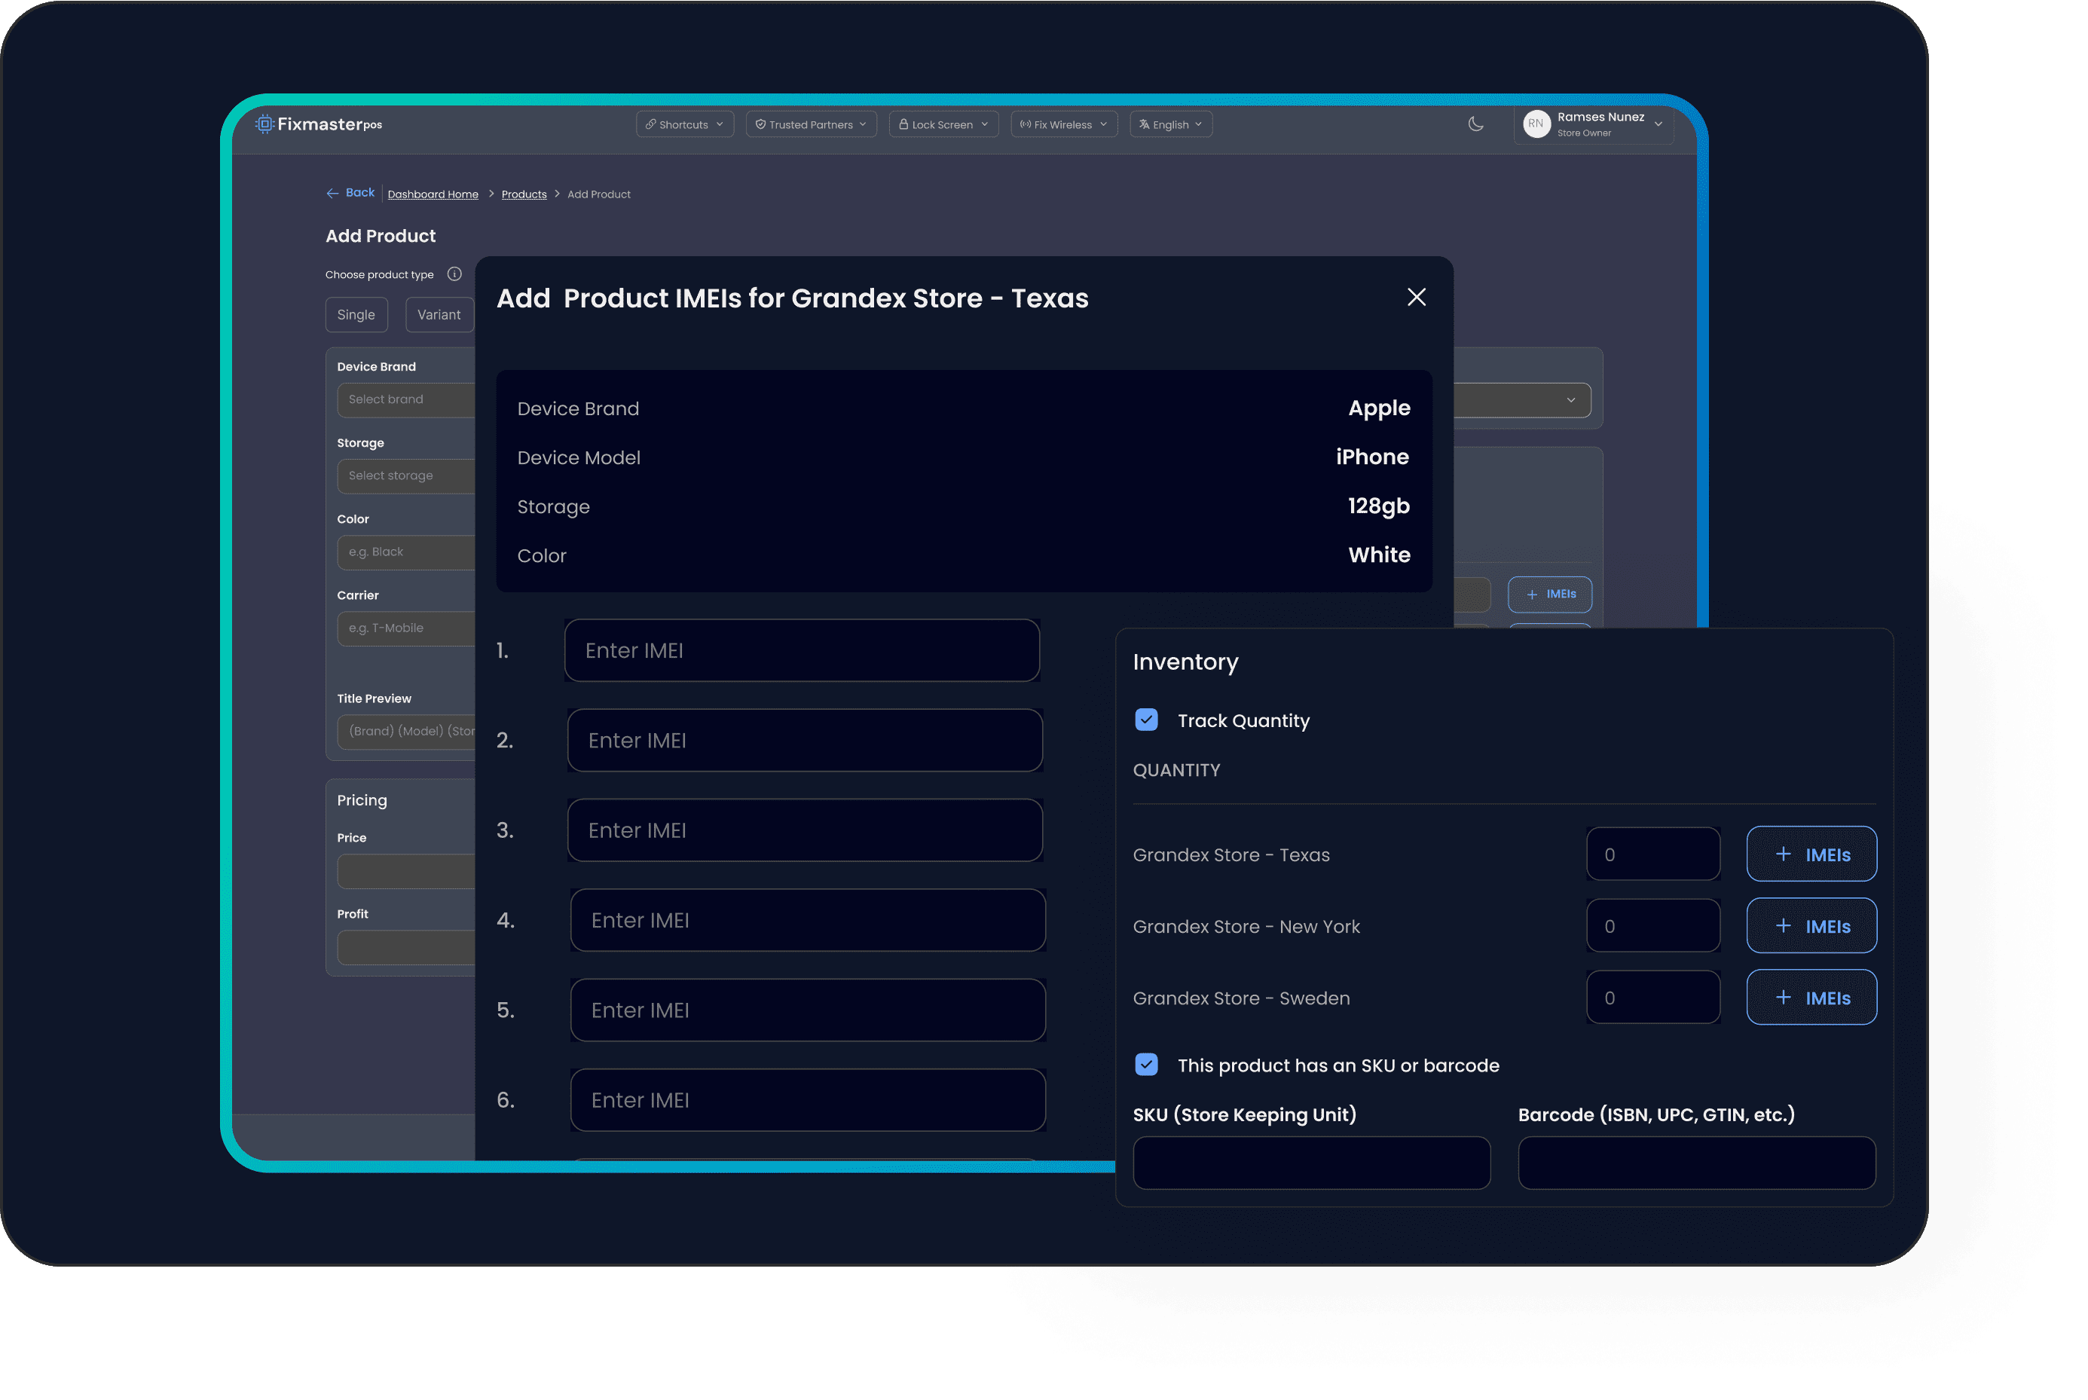Click the product type info icon
The image size is (2088, 1400).
click(454, 274)
